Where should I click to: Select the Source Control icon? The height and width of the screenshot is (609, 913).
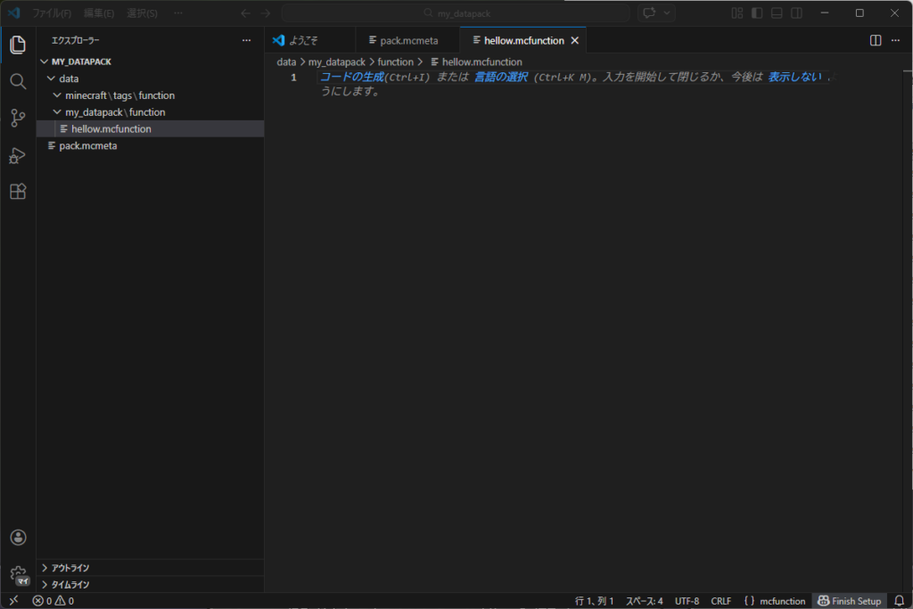[x=18, y=118]
